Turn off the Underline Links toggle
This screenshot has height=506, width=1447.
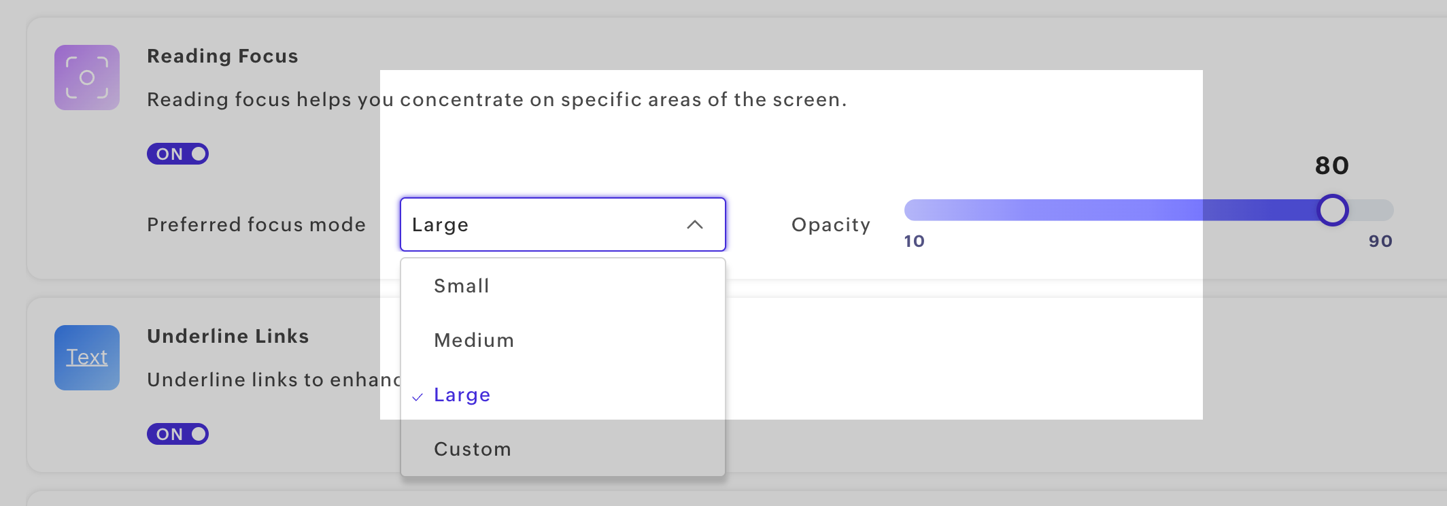click(177, 434)
